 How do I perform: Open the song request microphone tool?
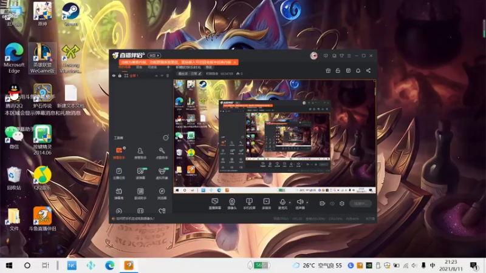coord(162,153)
